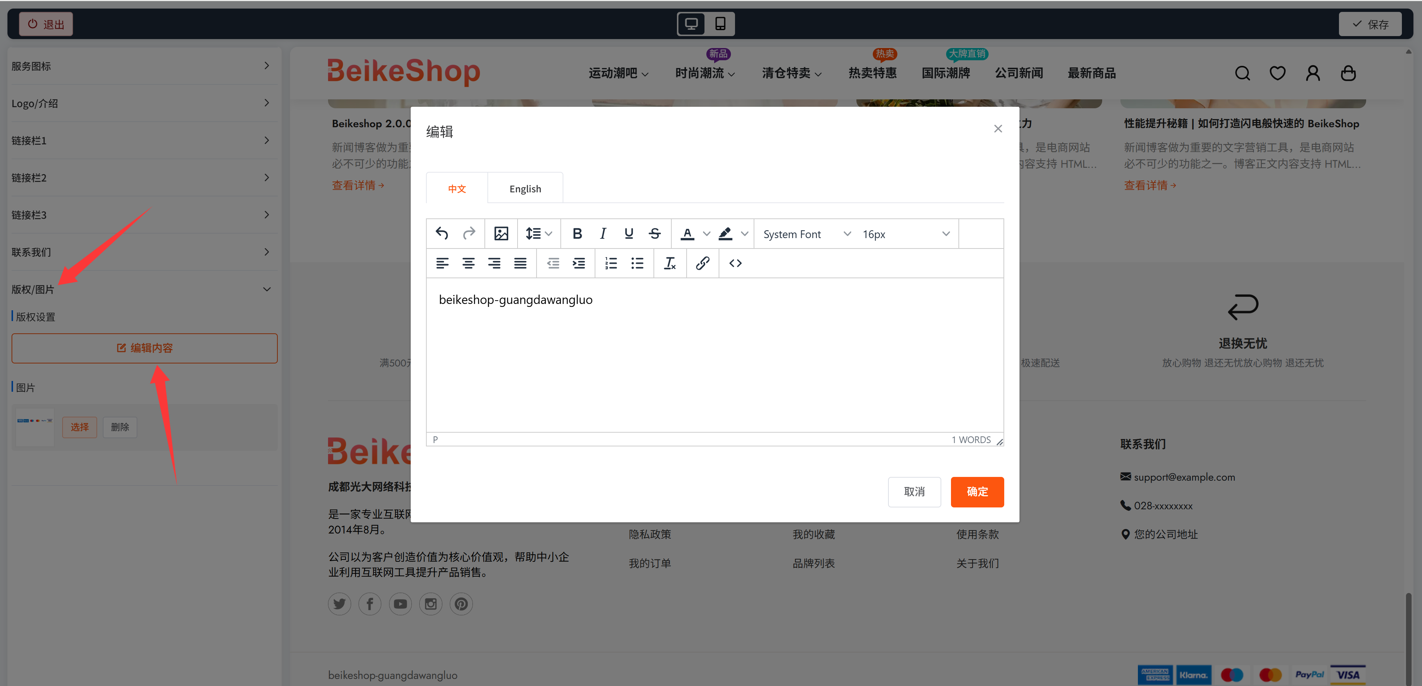Apply strikethrough formatting
This screenshot has height=686, width=1422.
coord(654,233)
